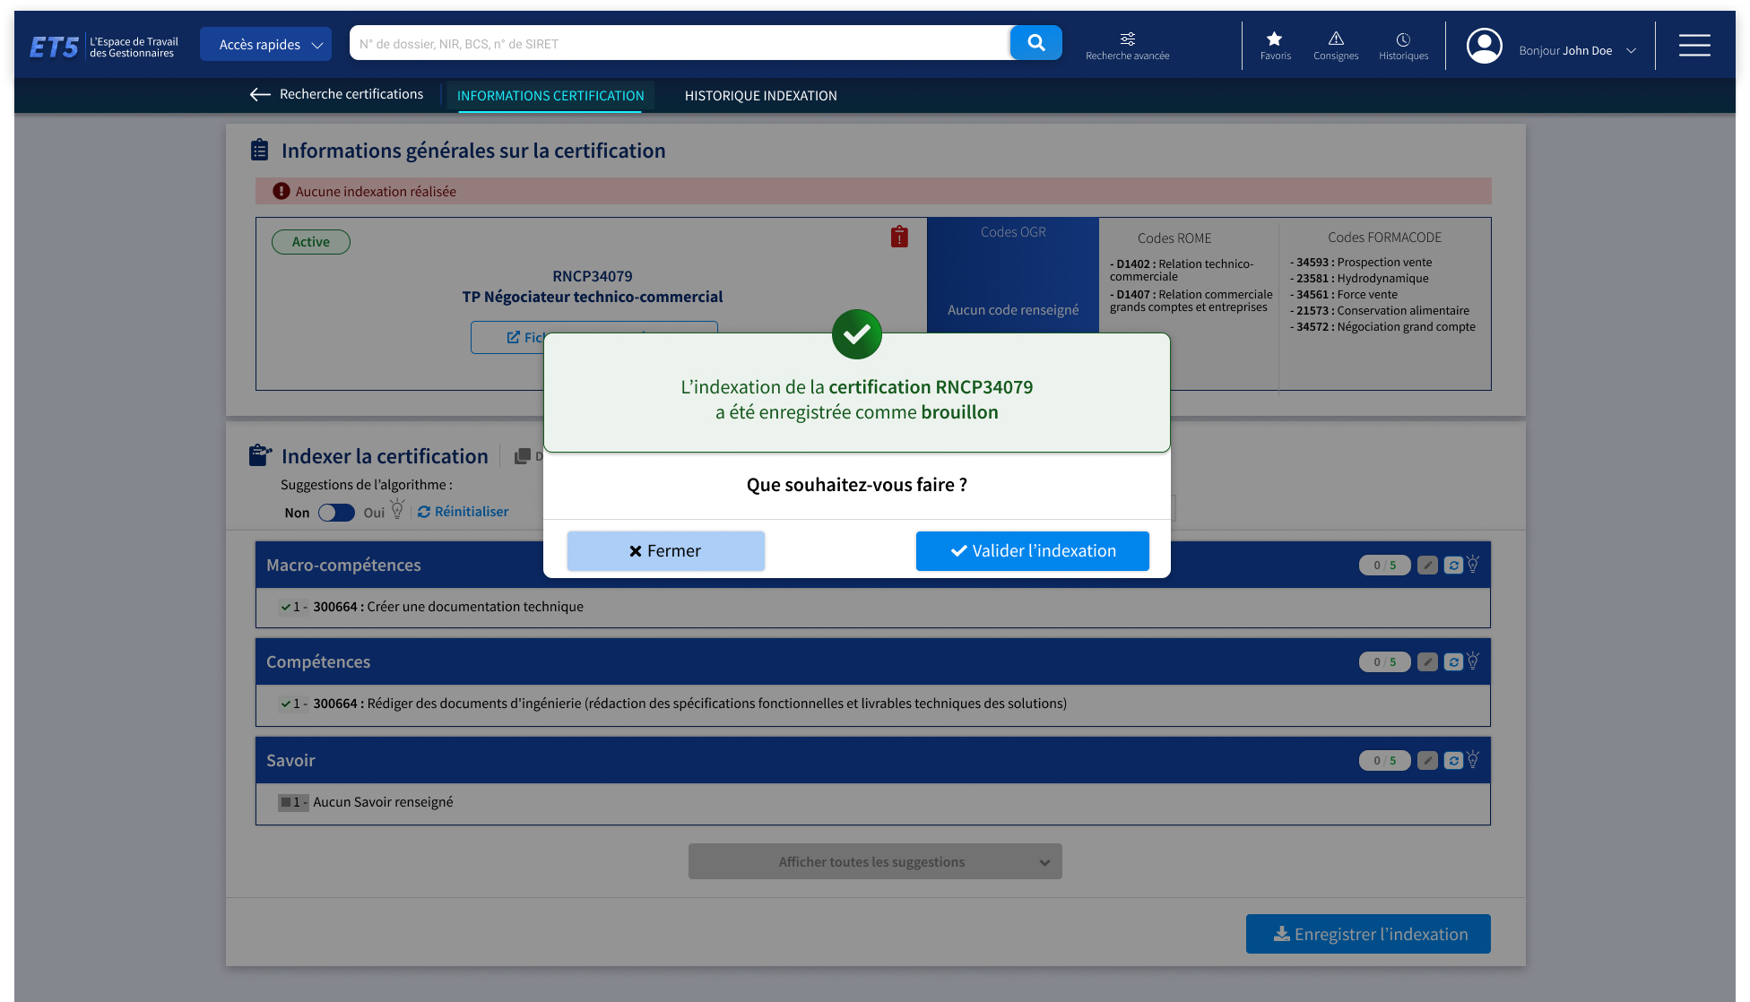Open Favoris star icon
Viewport: 1750px width, 1002px height.
1274,39
